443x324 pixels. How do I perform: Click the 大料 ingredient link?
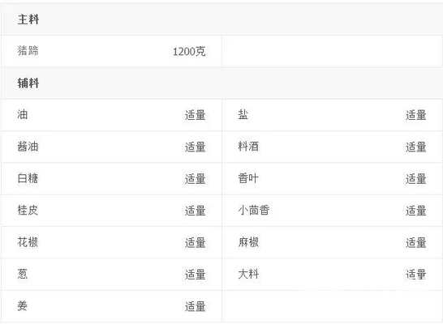pos(248,274)
